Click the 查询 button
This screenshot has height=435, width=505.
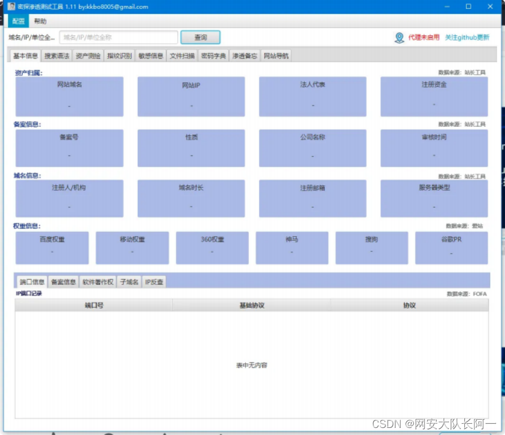(x=200, y=37)
